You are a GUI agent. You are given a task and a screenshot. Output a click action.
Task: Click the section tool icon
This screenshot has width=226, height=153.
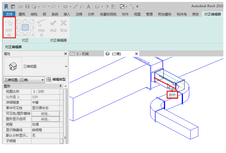tap(107, 7)
